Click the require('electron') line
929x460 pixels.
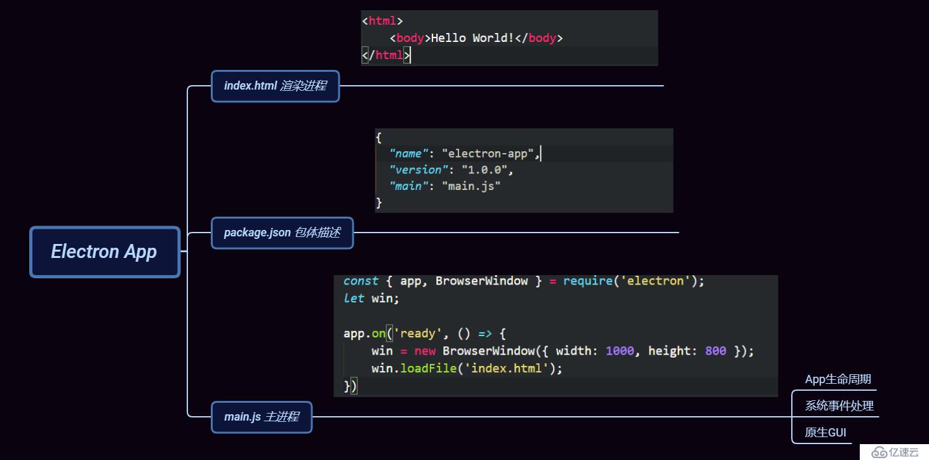[524, 281]
